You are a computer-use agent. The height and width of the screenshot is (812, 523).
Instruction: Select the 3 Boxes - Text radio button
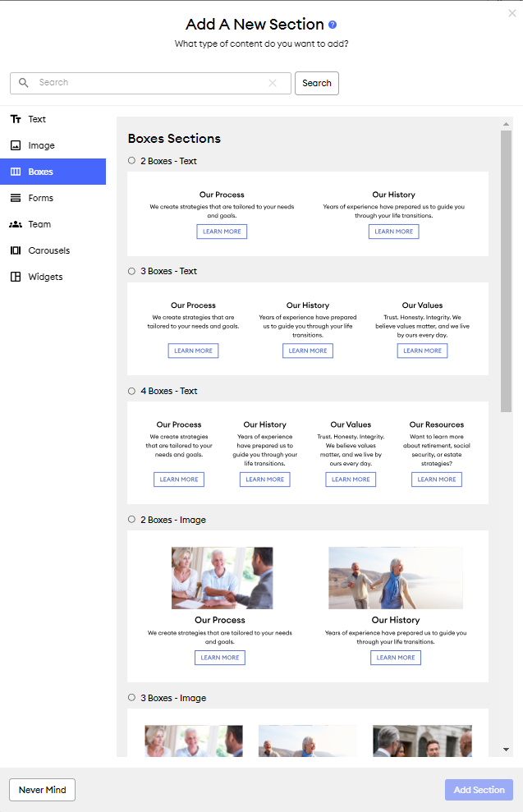coord(131,271)
